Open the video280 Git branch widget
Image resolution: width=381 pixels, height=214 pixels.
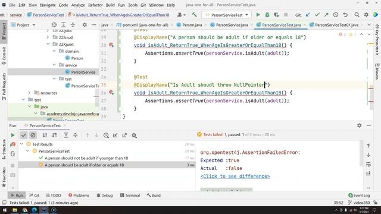(359, 203)
